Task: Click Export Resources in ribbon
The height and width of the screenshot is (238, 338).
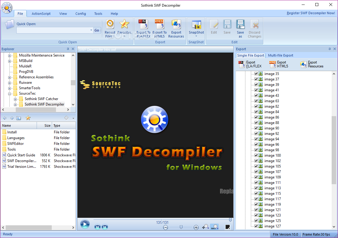Action: [x=176, y=29]
